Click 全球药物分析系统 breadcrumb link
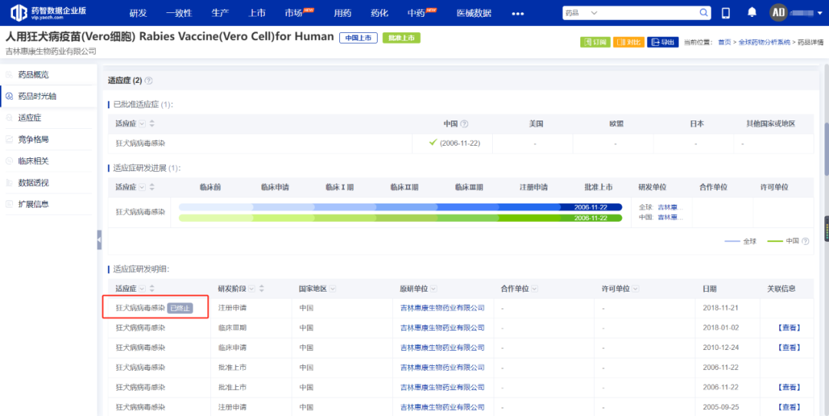This screenshot has height=416, width=829. pyautogui.click(x=764, y=42)
